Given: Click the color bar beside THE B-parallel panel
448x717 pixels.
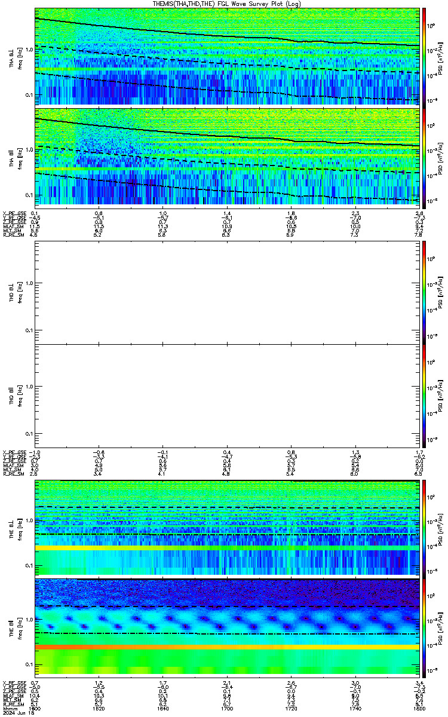Looking at the screenshot, I should tap(424, 627).
